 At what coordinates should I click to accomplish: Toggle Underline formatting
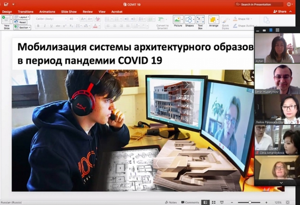(x=51, y=26)
